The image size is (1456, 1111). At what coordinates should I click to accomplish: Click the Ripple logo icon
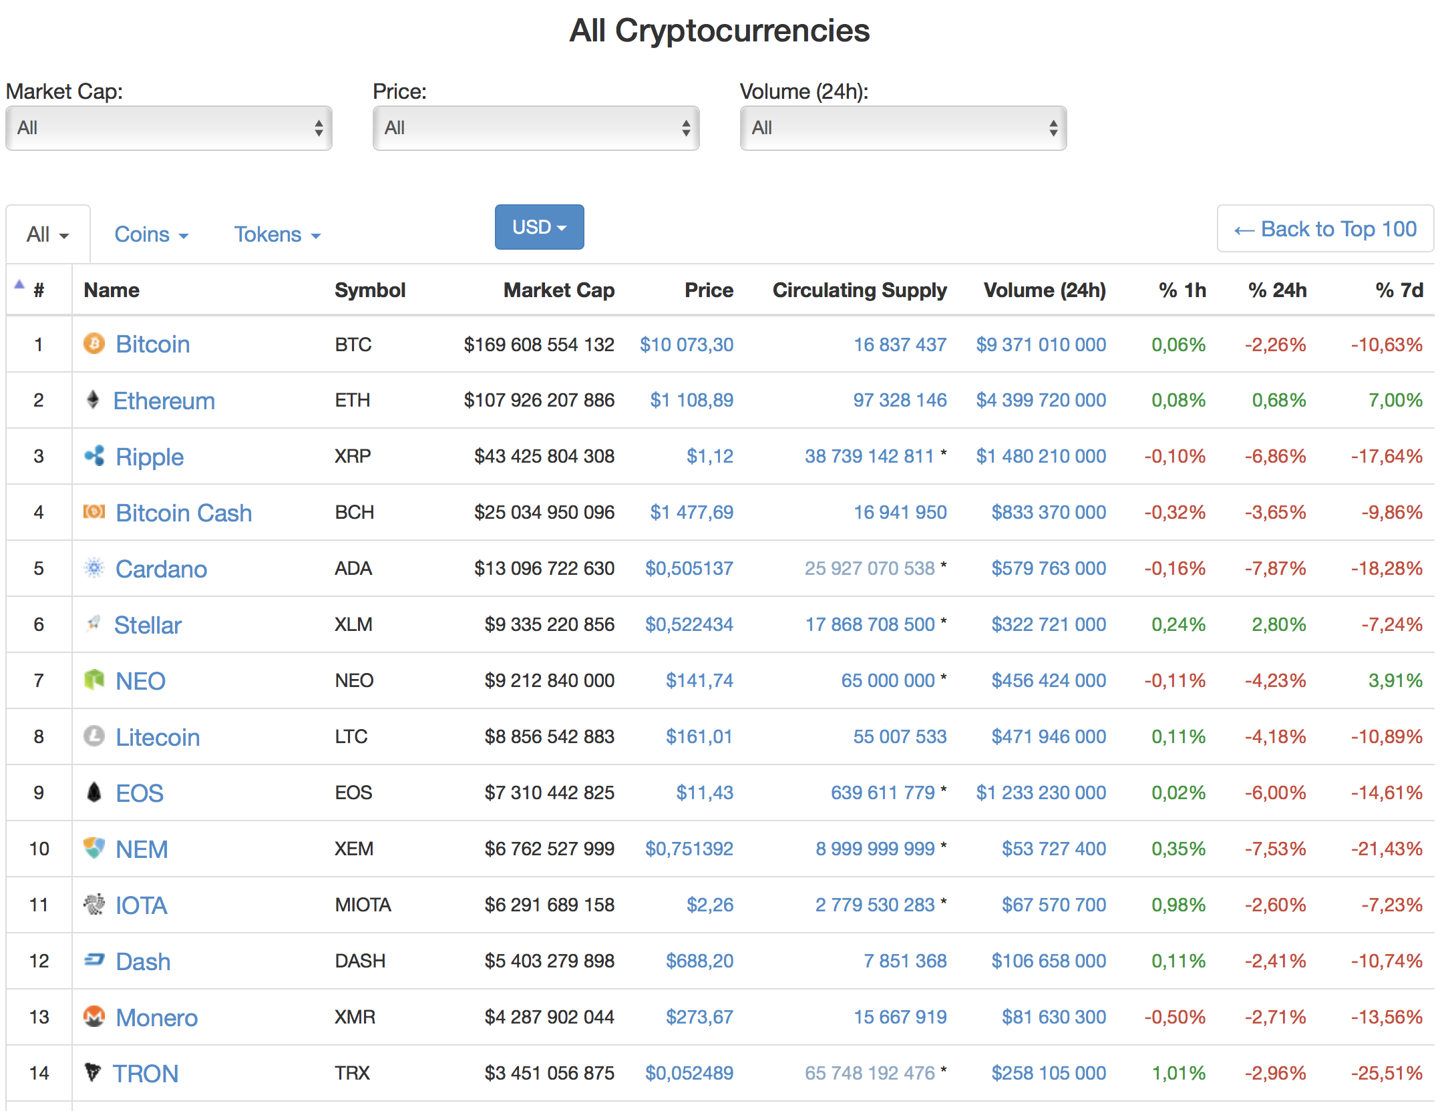tap(94, 456)
